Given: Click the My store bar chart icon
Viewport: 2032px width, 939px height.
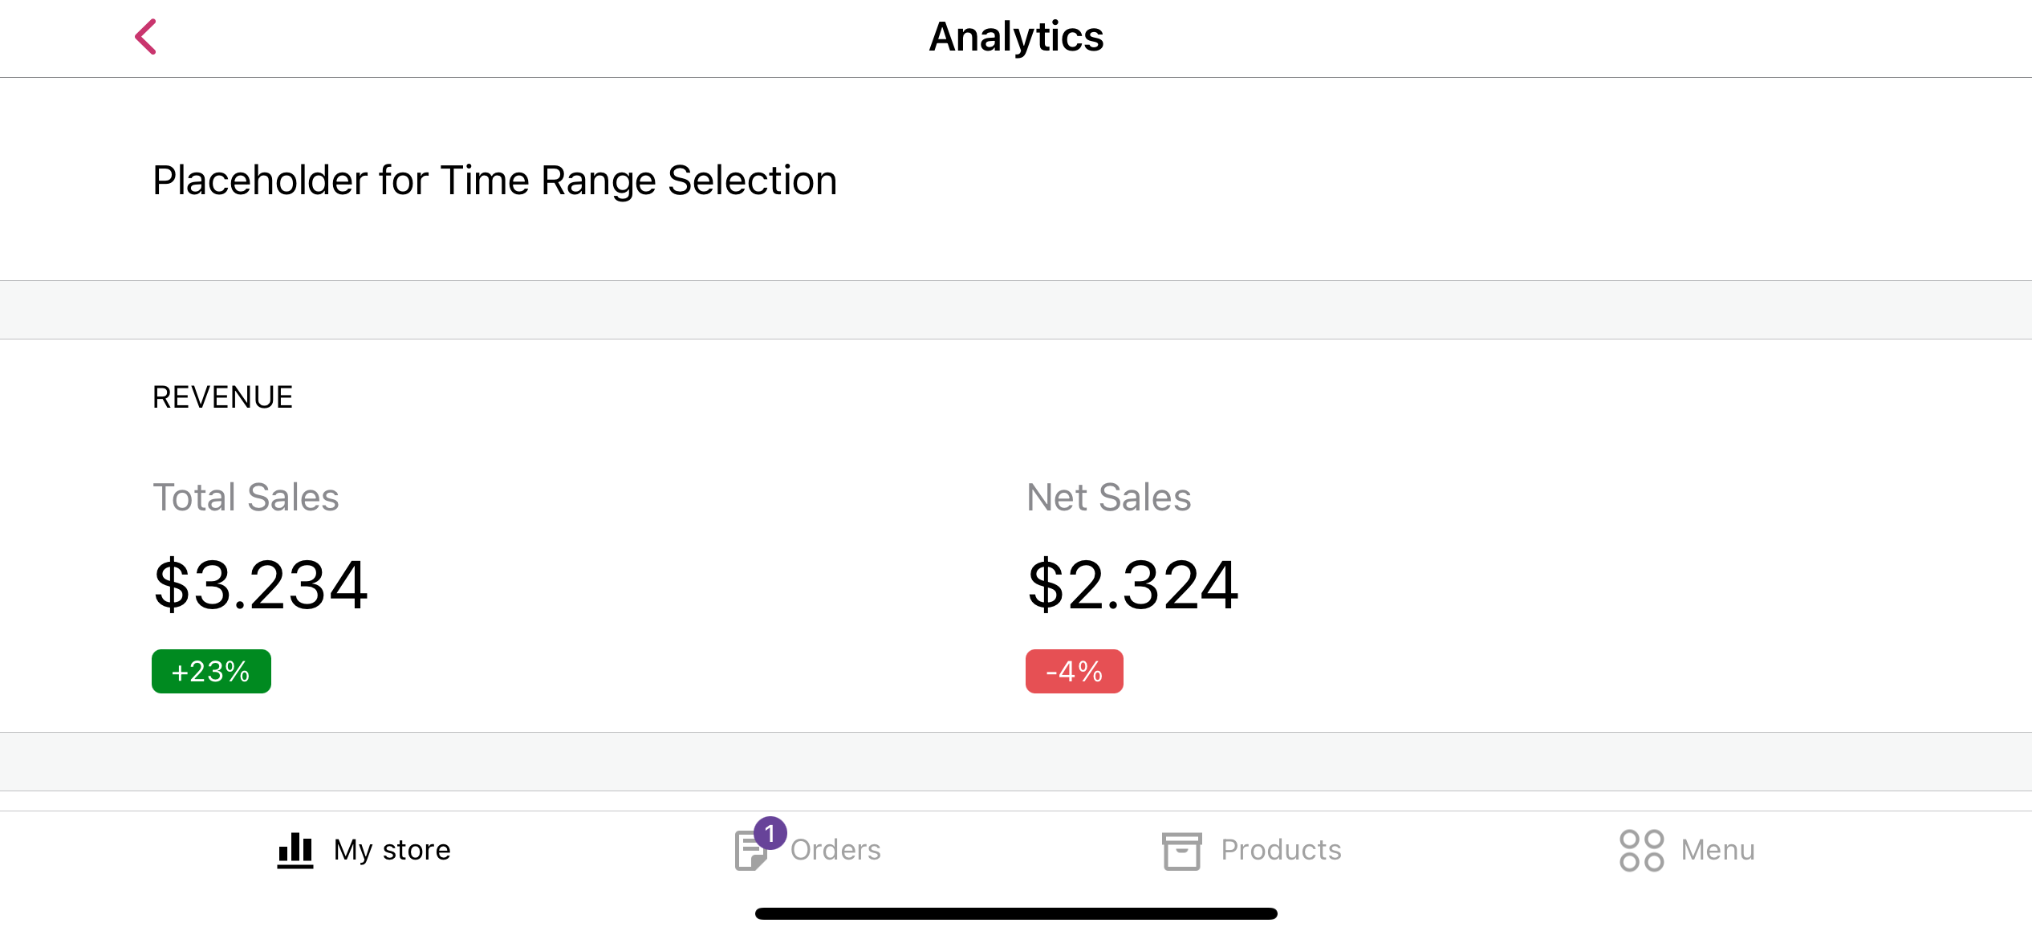Looking at the screenshot, I should [295, 850].
